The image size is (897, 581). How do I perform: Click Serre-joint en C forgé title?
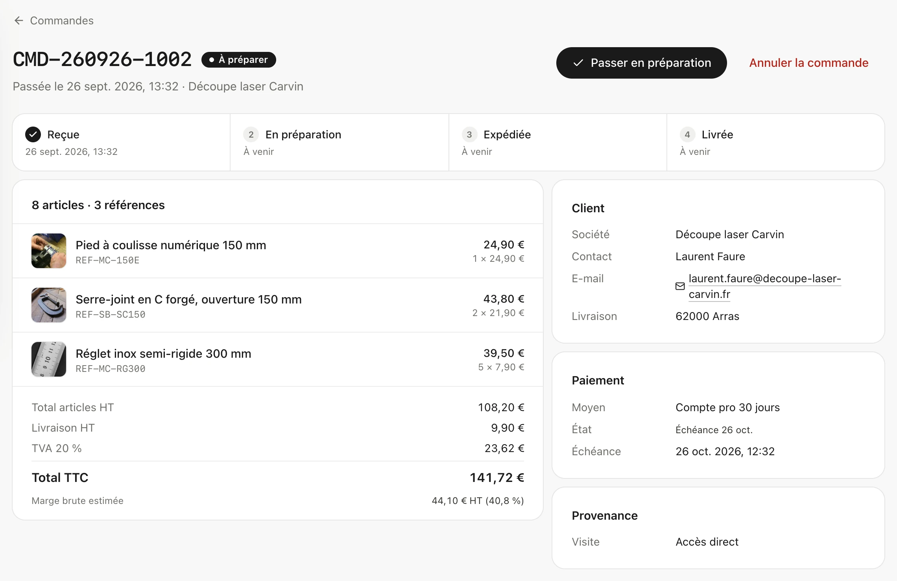click(188, 299)
